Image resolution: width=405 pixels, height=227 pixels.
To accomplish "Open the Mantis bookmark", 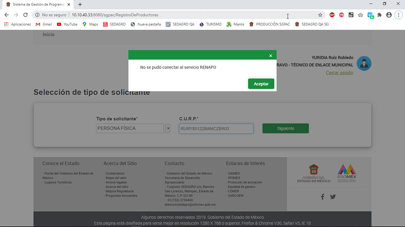I will (x=235, y=24).
